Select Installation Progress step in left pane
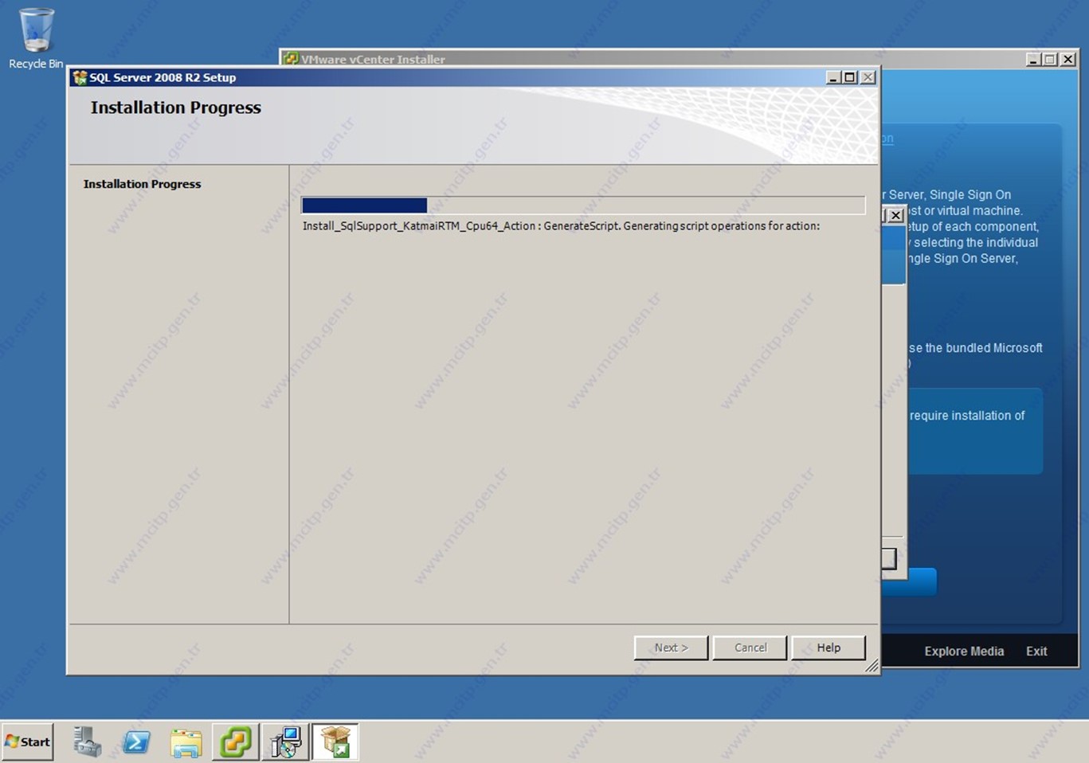The image size is (1089, 763). click(x=142, y=184)
